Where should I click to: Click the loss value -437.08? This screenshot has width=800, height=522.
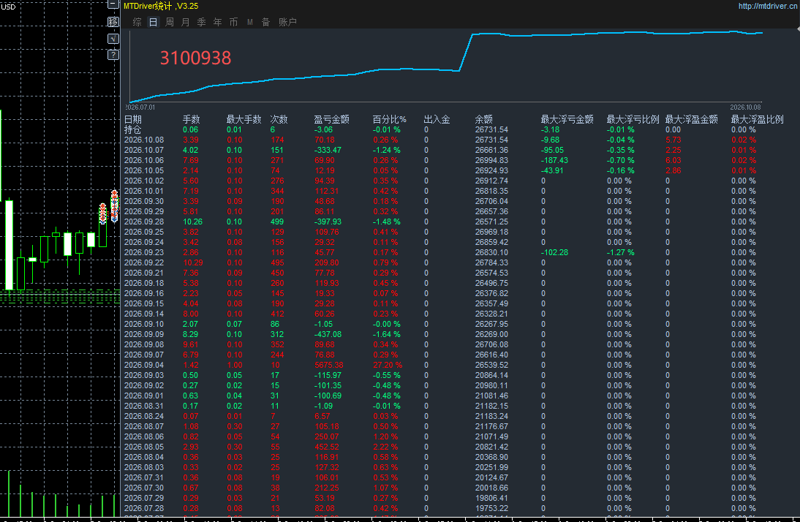coord(328,334)
